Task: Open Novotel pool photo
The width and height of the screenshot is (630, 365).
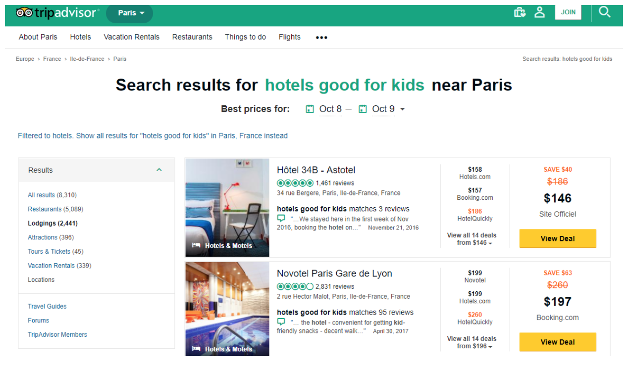Action: point(227,309)
